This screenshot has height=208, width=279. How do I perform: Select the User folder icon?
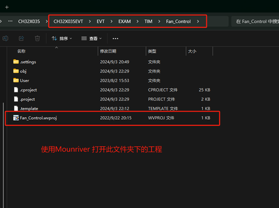16,80
